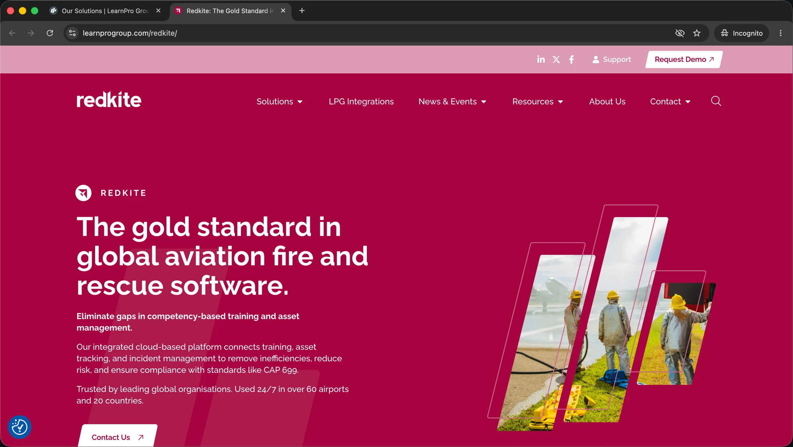Click the cookie preferences badge icon
The image size is (793, 447).
point(20,427)
